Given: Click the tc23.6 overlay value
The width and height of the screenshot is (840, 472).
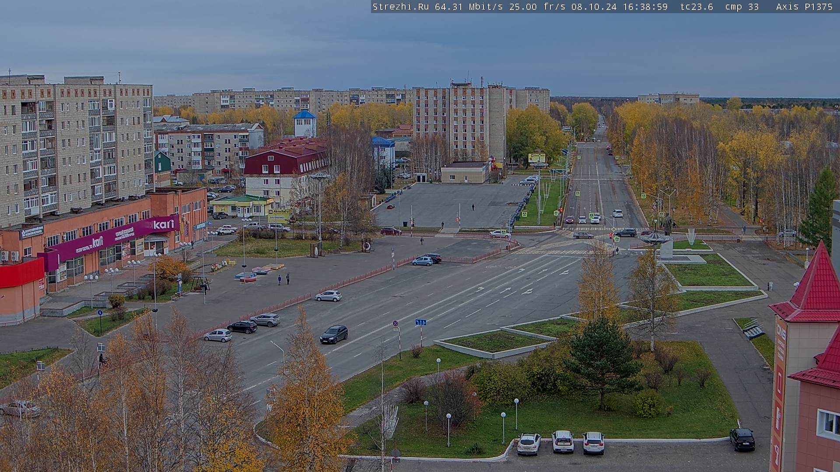Looking at the screenshot, I should tap(696, 7).
